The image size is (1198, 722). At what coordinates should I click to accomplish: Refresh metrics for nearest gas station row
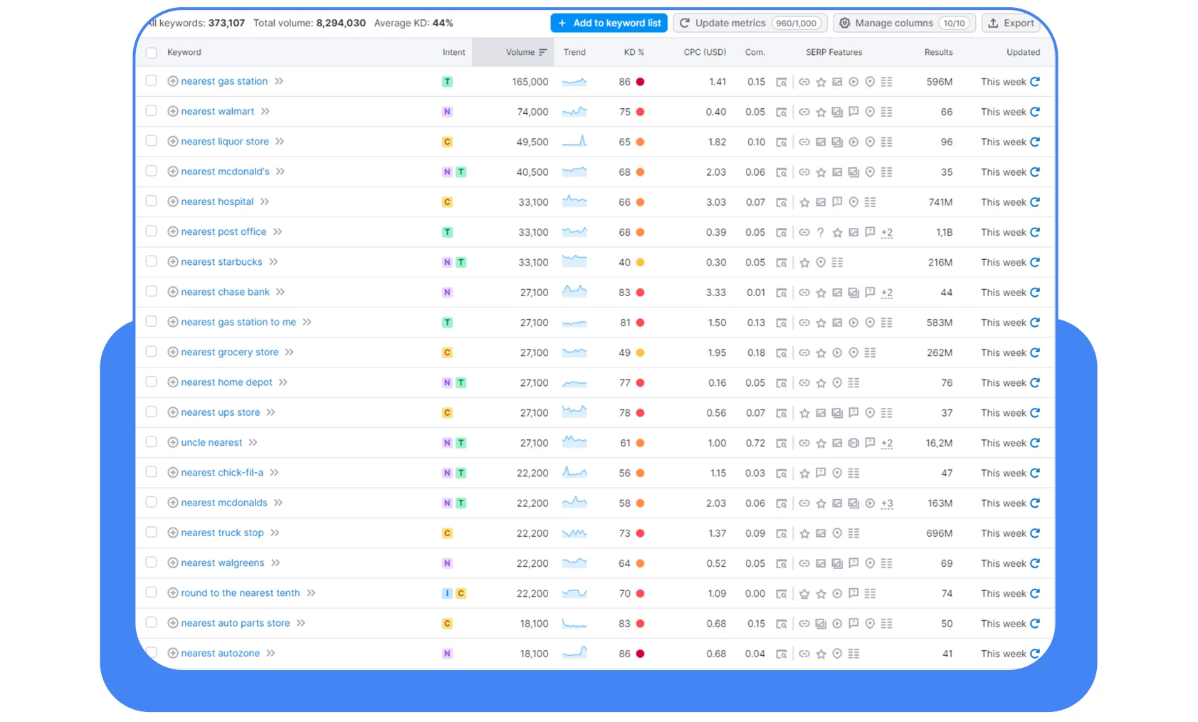(1035, 82)
